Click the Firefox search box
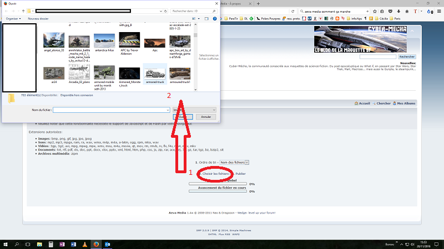The image size is (444, 249). pos(334,11)
